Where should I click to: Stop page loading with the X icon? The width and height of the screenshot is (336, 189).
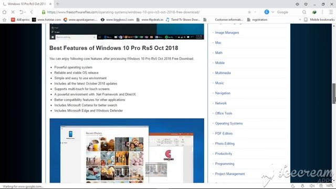point(13,12)
